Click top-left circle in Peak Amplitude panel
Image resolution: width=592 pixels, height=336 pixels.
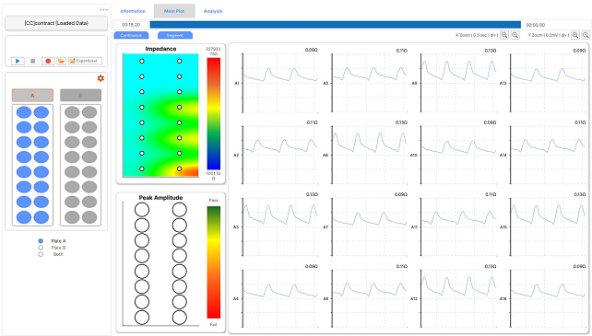[x=142, y=210]
